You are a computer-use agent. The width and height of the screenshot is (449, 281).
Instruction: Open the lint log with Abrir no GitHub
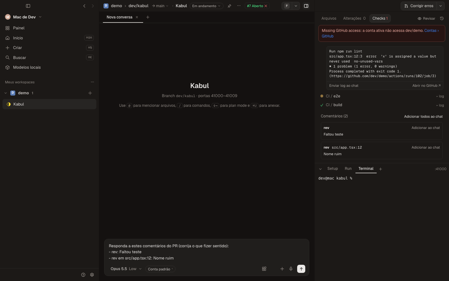[x=427, y=86]
